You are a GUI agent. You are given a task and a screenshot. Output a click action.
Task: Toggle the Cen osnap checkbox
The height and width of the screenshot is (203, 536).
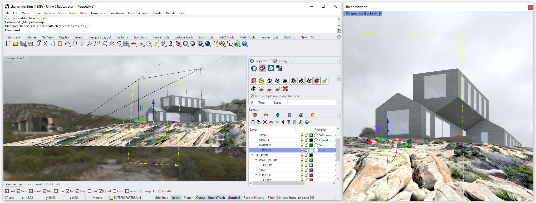[x=56, y=191]
